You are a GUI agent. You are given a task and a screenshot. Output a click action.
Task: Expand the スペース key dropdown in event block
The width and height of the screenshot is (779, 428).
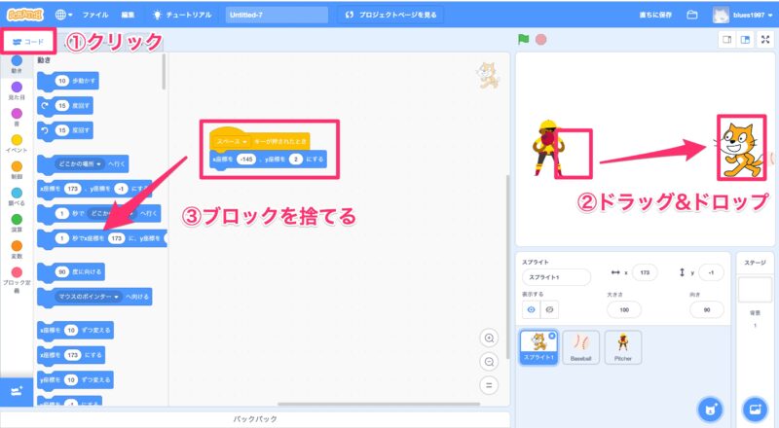pyautogui.click(x=244, y=141)
